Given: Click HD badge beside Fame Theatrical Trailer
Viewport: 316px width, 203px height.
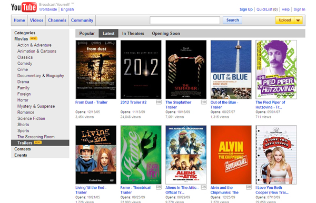Looking at the screenshot, I should [159, 188].
